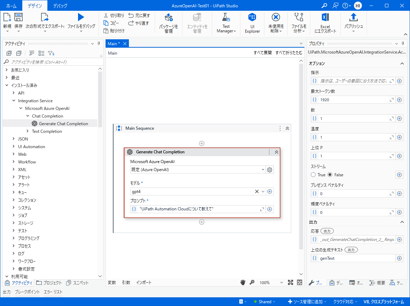
Task: Collapse all in activities panel toolbar
Action: [18, 53]
